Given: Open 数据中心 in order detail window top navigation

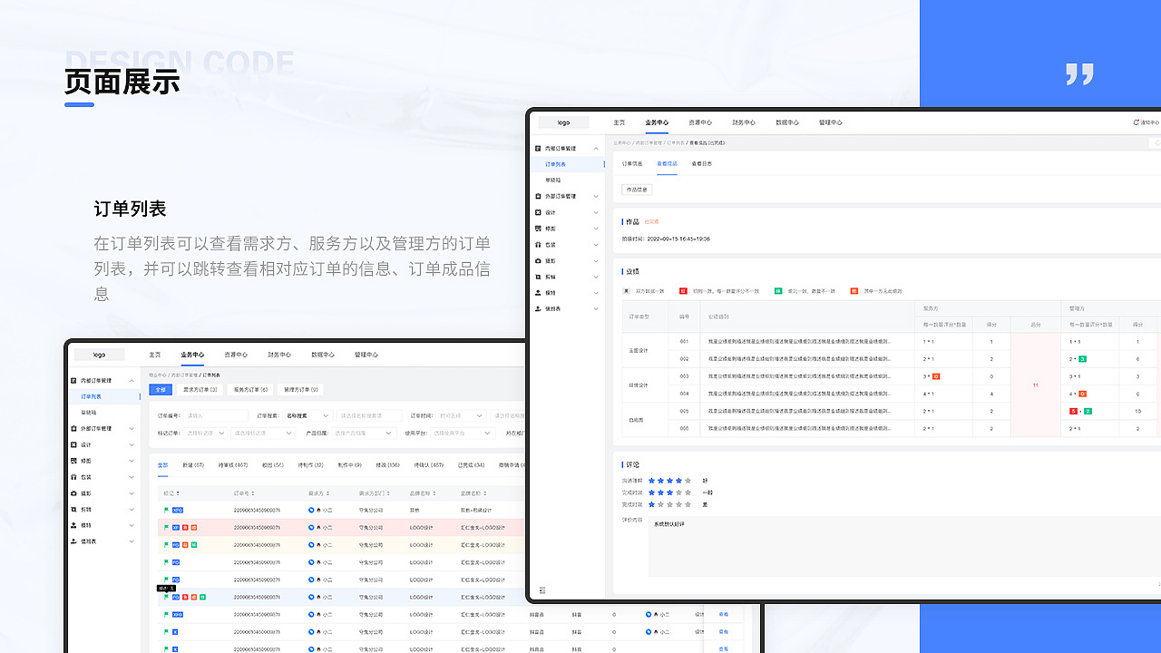Looking at the screenshot, I should 787,122.
